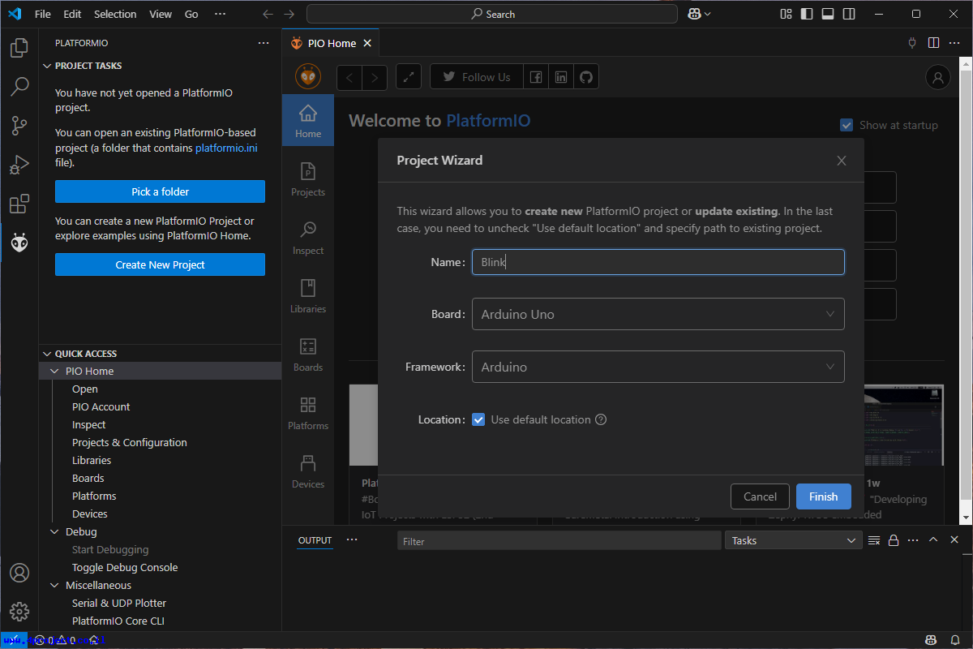The height and width of the screenshot is (649, 973).
Task: Click the PlatformIO logo in PIO Home toolbar
Action: [x=308, y=77]
